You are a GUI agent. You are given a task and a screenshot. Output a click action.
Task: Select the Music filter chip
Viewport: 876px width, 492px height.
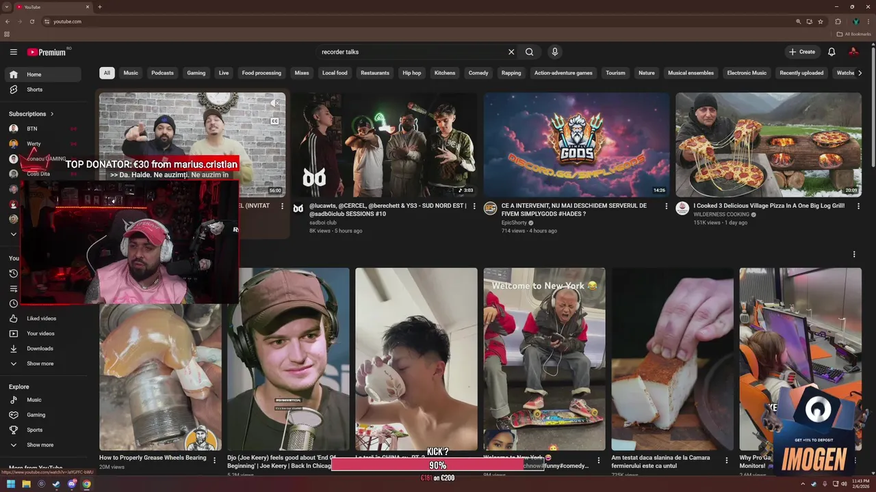click(x=131, y=73)
